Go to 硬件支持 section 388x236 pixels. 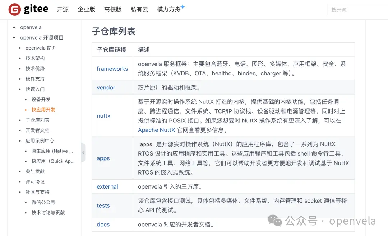pos(35,79)
